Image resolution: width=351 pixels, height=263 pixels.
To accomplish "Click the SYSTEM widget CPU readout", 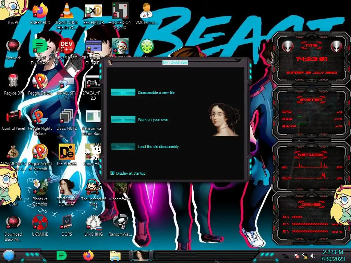I will [x=312, y=112].
